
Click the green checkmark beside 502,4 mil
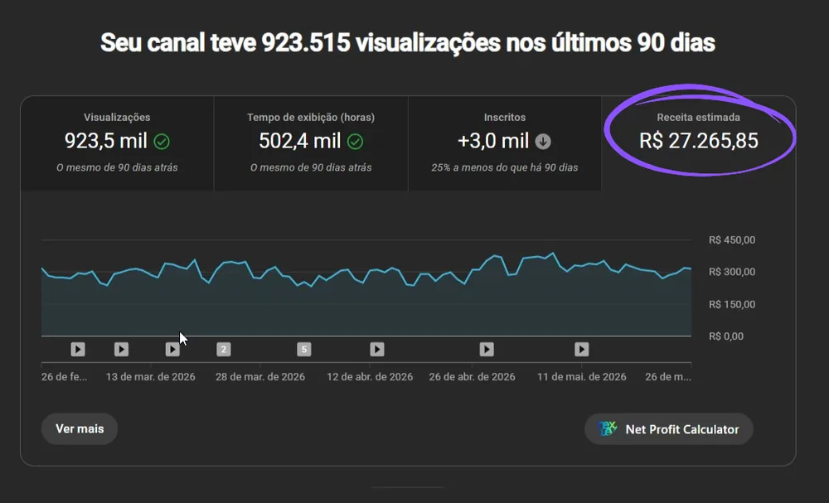(356, 142)
